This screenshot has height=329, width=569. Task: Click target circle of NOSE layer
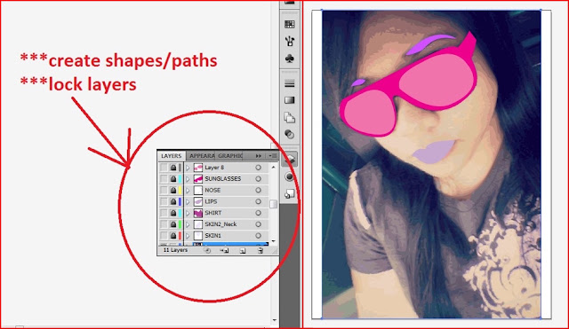tap(258, 190)
